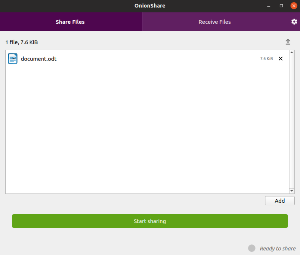
Task: Click the file list scroll up arrow
Action: (292, 52)
